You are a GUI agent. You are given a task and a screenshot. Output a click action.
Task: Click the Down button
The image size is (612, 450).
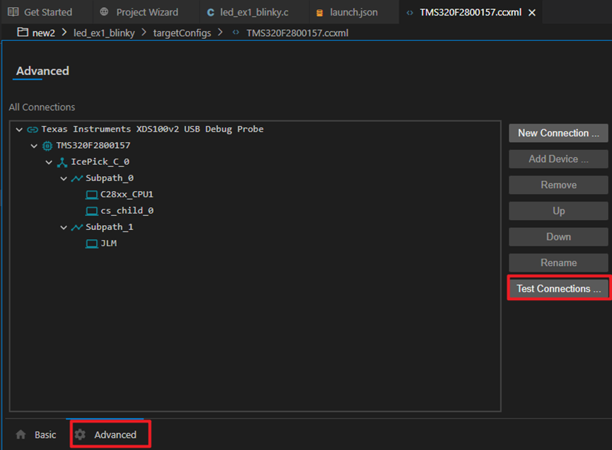click(558, 237)
